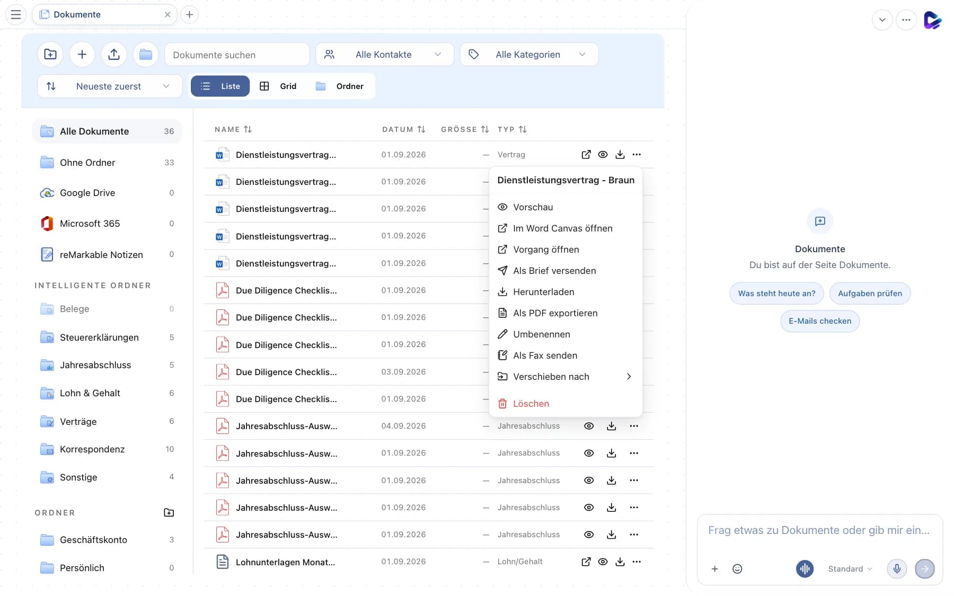Close the Dokumente tab

(167, 14)
